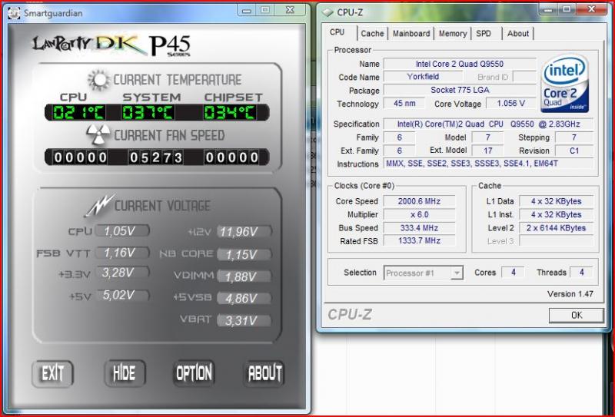Click the Multiplier value x 6.0
615x417 pixels.
point(419,215)
